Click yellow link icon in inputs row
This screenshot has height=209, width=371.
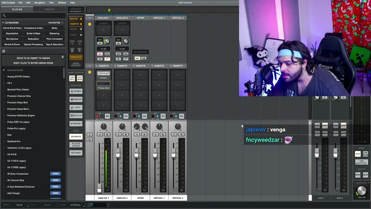(x=90, y=24)
